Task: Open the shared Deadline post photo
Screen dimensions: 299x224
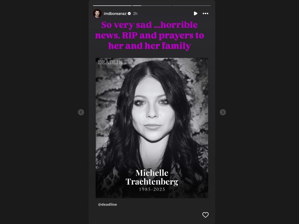Action: pos(152,128)
